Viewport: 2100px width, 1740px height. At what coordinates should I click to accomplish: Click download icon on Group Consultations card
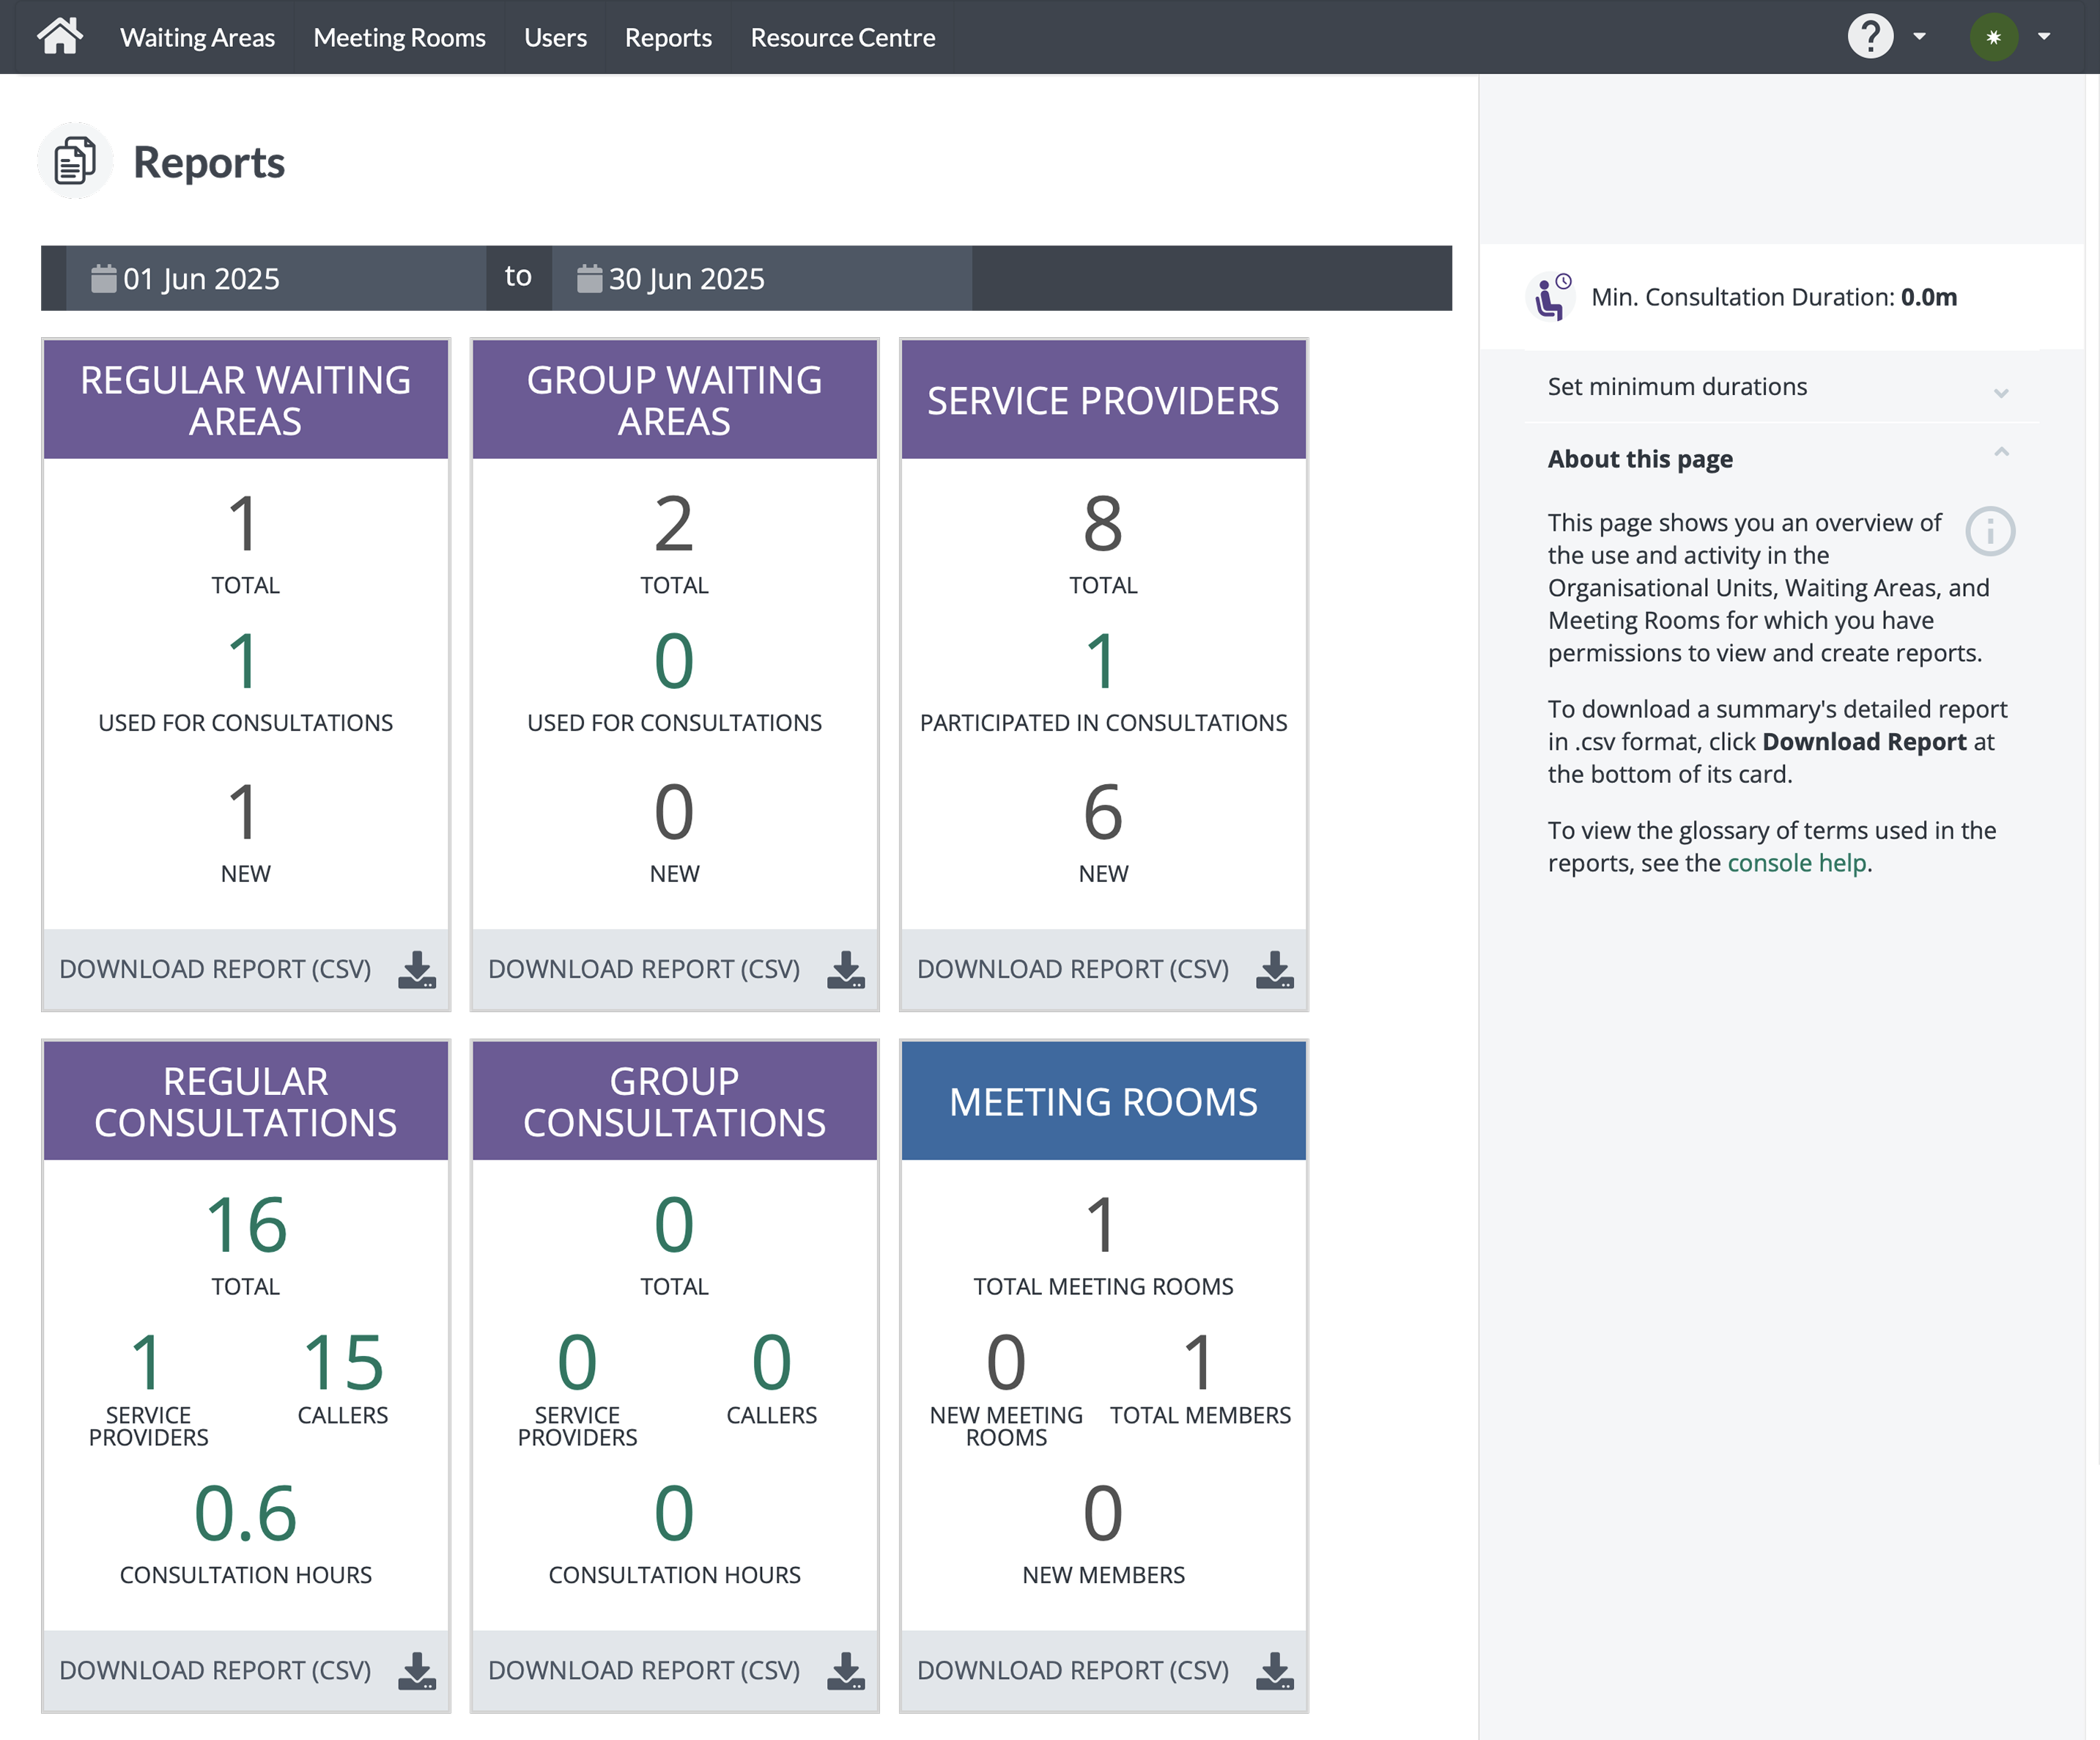(x=845, y=1671)
